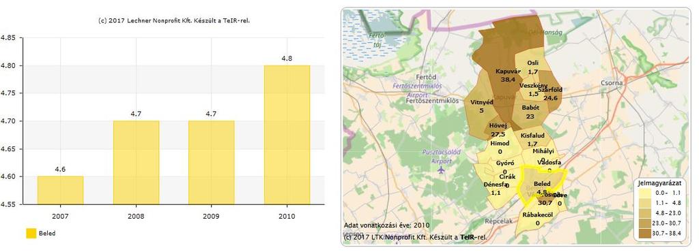Click the Gyóró 0 region label
Screen dimensions: 699x252
[505, 167]
